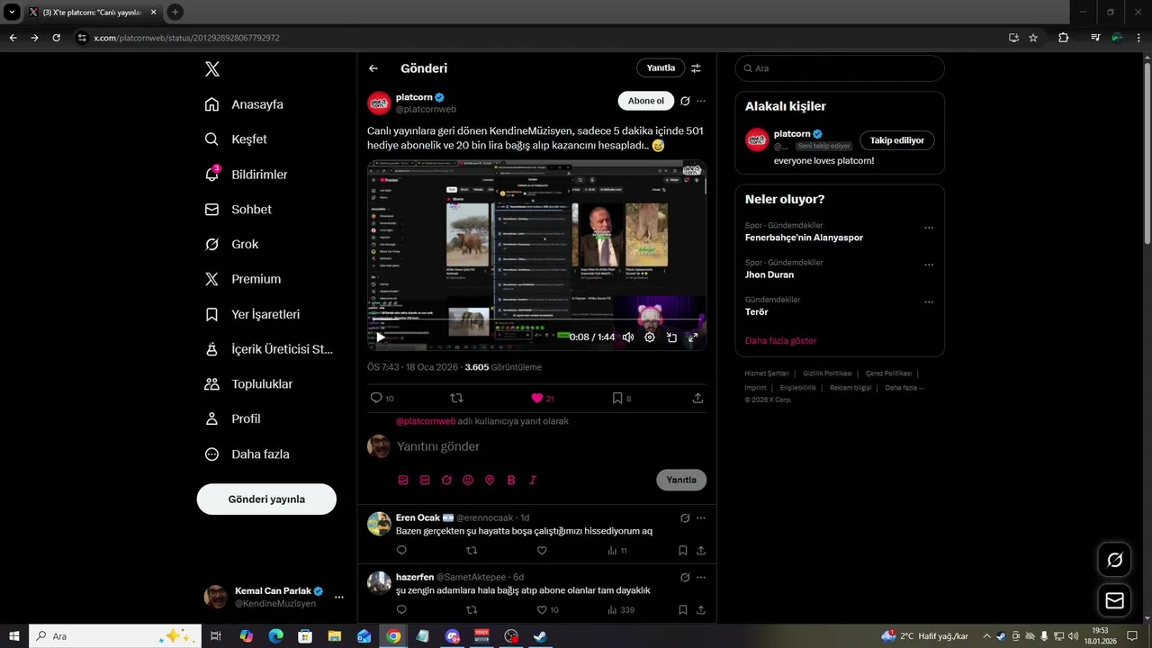Click Grok icon on platcorn's post

coord(685,101)
